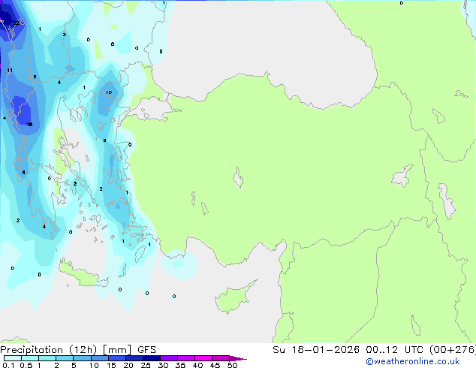Click the 20–25 mm dark blue swatch
Image resolution: width=476 pixels, height=368 pixels.
(x=134, y=358)
